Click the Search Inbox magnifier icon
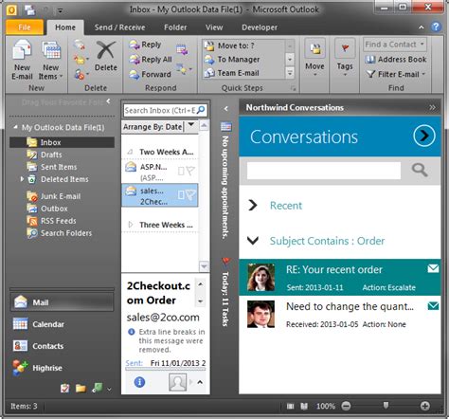Viewport: 449px width, 419px height. (x=201, y=110)
